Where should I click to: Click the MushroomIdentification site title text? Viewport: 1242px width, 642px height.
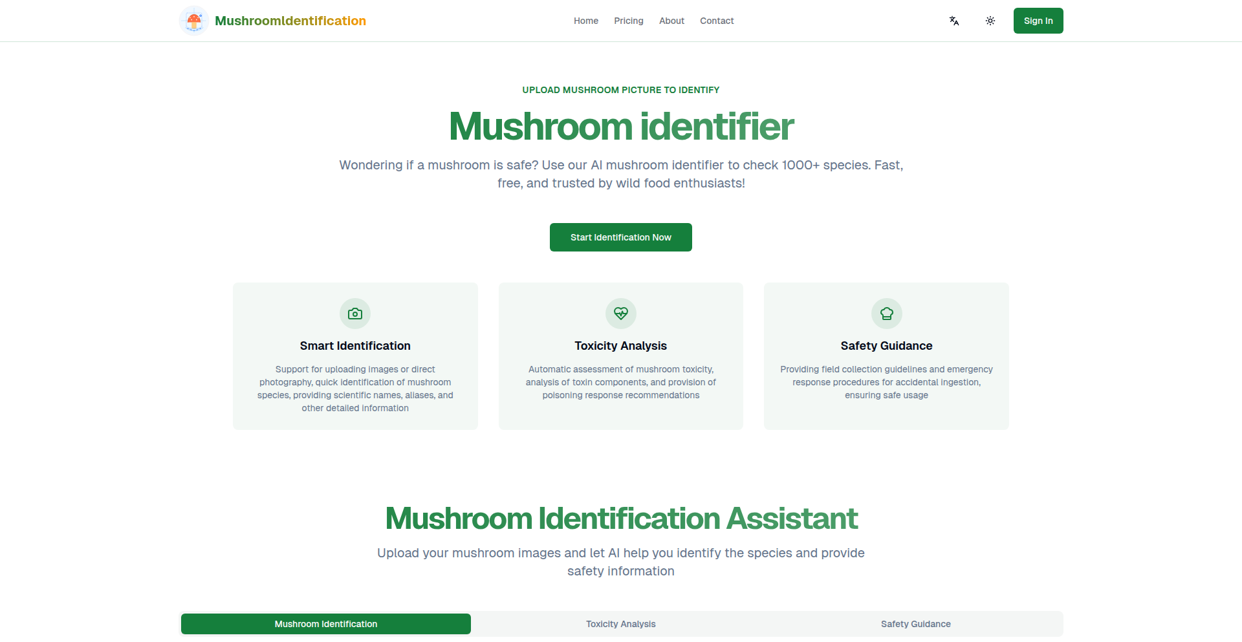[290, 20]
